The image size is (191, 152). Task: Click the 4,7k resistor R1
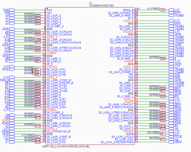[x=38, y=137]
